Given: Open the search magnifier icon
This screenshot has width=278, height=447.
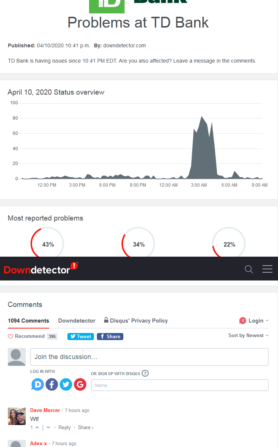Looking at the screenshot, I should point(249,269).
